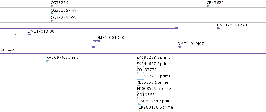Click the CO196651 feature label
The height and width of the screenshot is (112, 266).
(147, 95)
